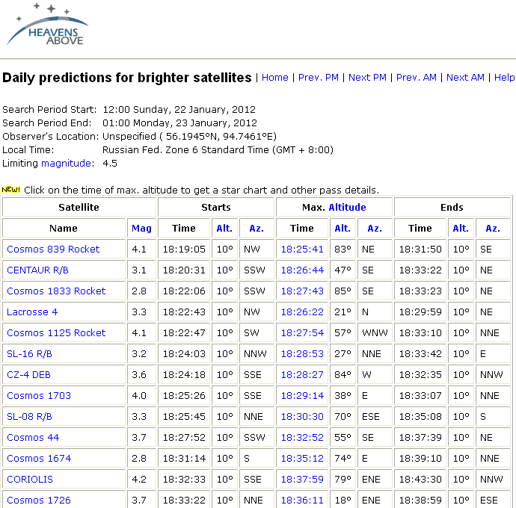The image size is (516, 508).
Task: Click the Starts Az. column header
Action: (x=257, y=228)
